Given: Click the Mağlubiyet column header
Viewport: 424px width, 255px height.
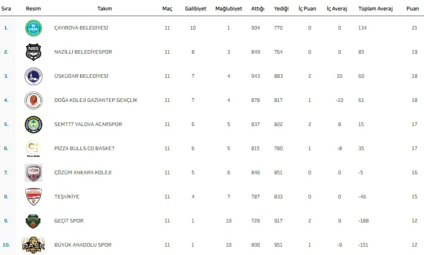Looking at the screenshot, I should (229, 9).
